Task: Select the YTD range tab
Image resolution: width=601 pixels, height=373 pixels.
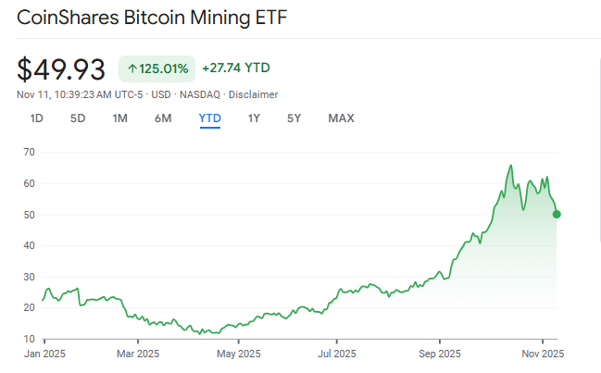Action: pos(209,118)
